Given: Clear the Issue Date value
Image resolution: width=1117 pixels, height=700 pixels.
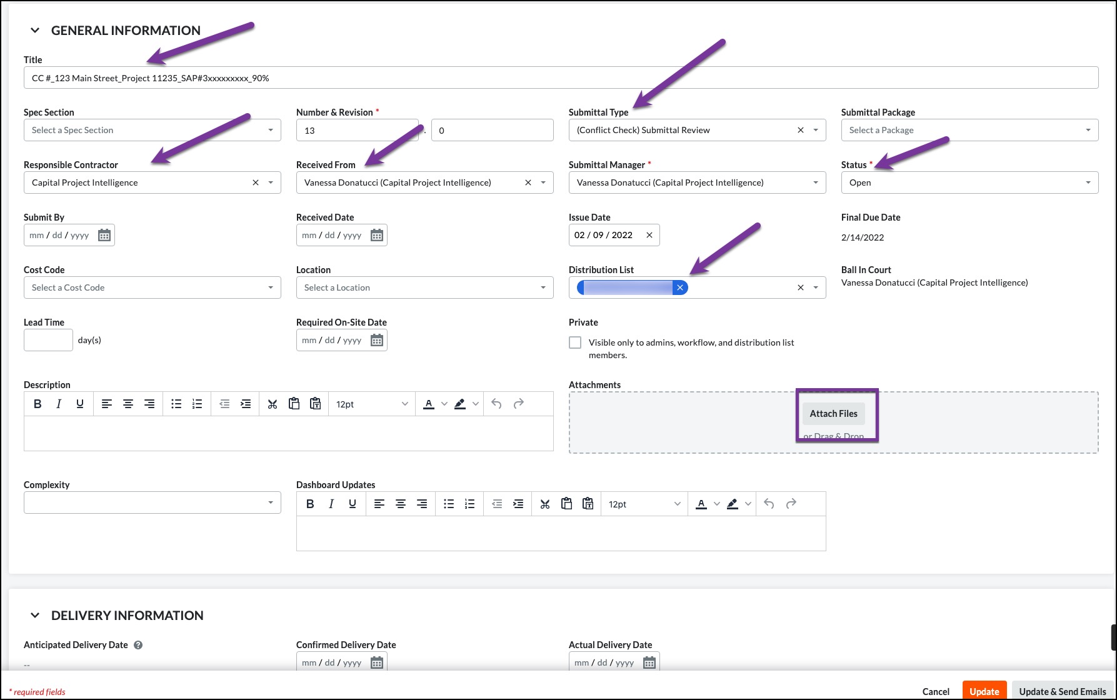Looking at the screenshot, I should [649, 235].
